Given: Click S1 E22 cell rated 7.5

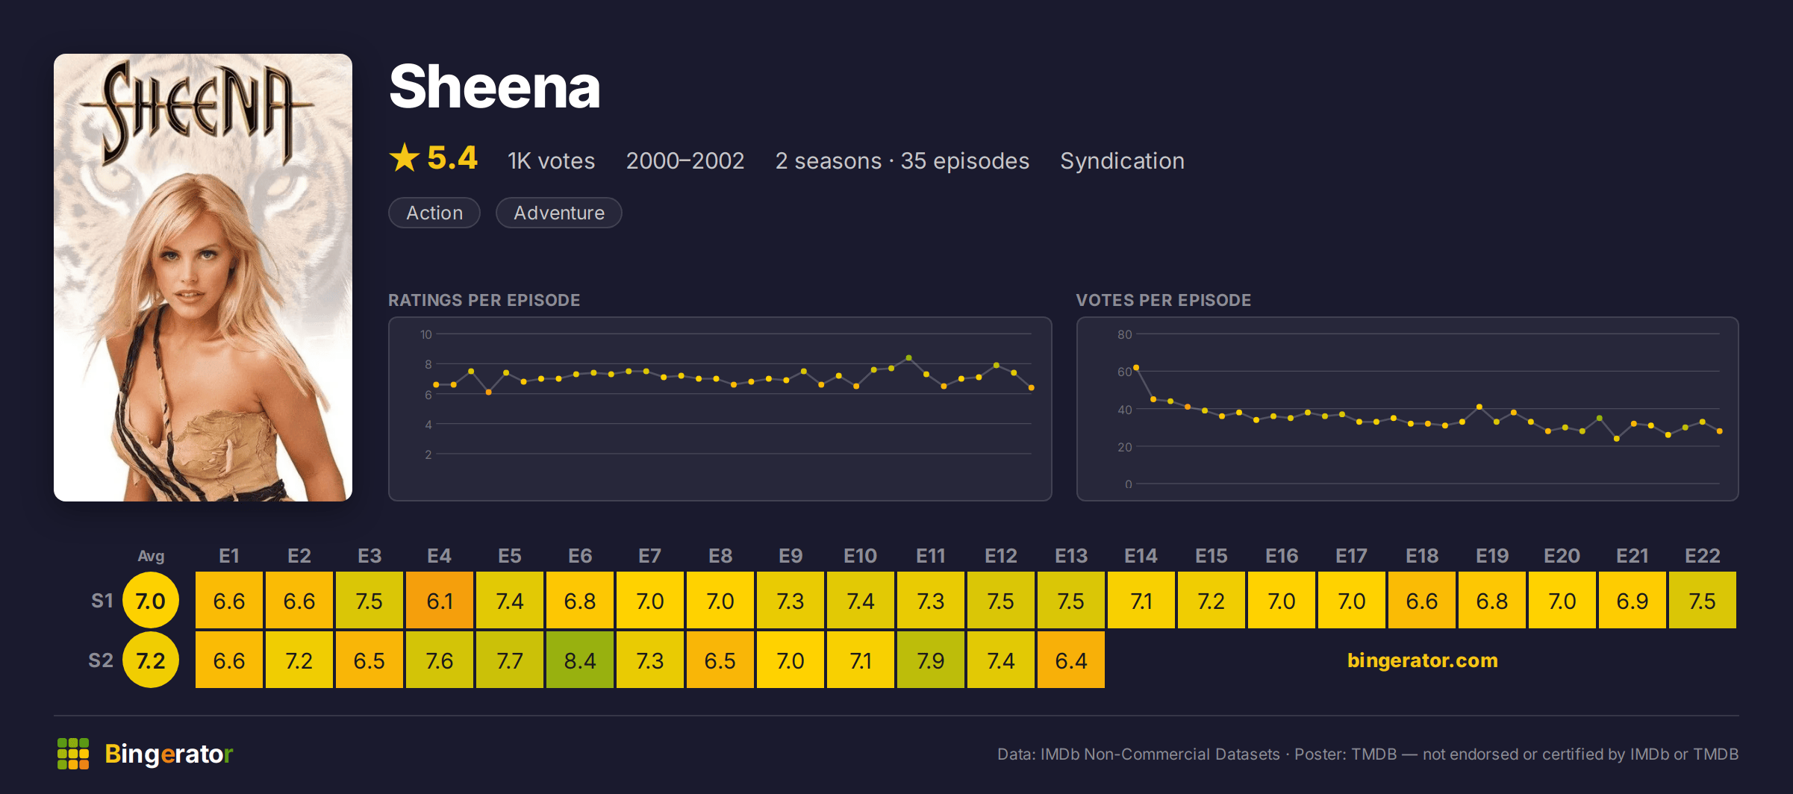Looking at the screenshot, I should pos(1703,600).
